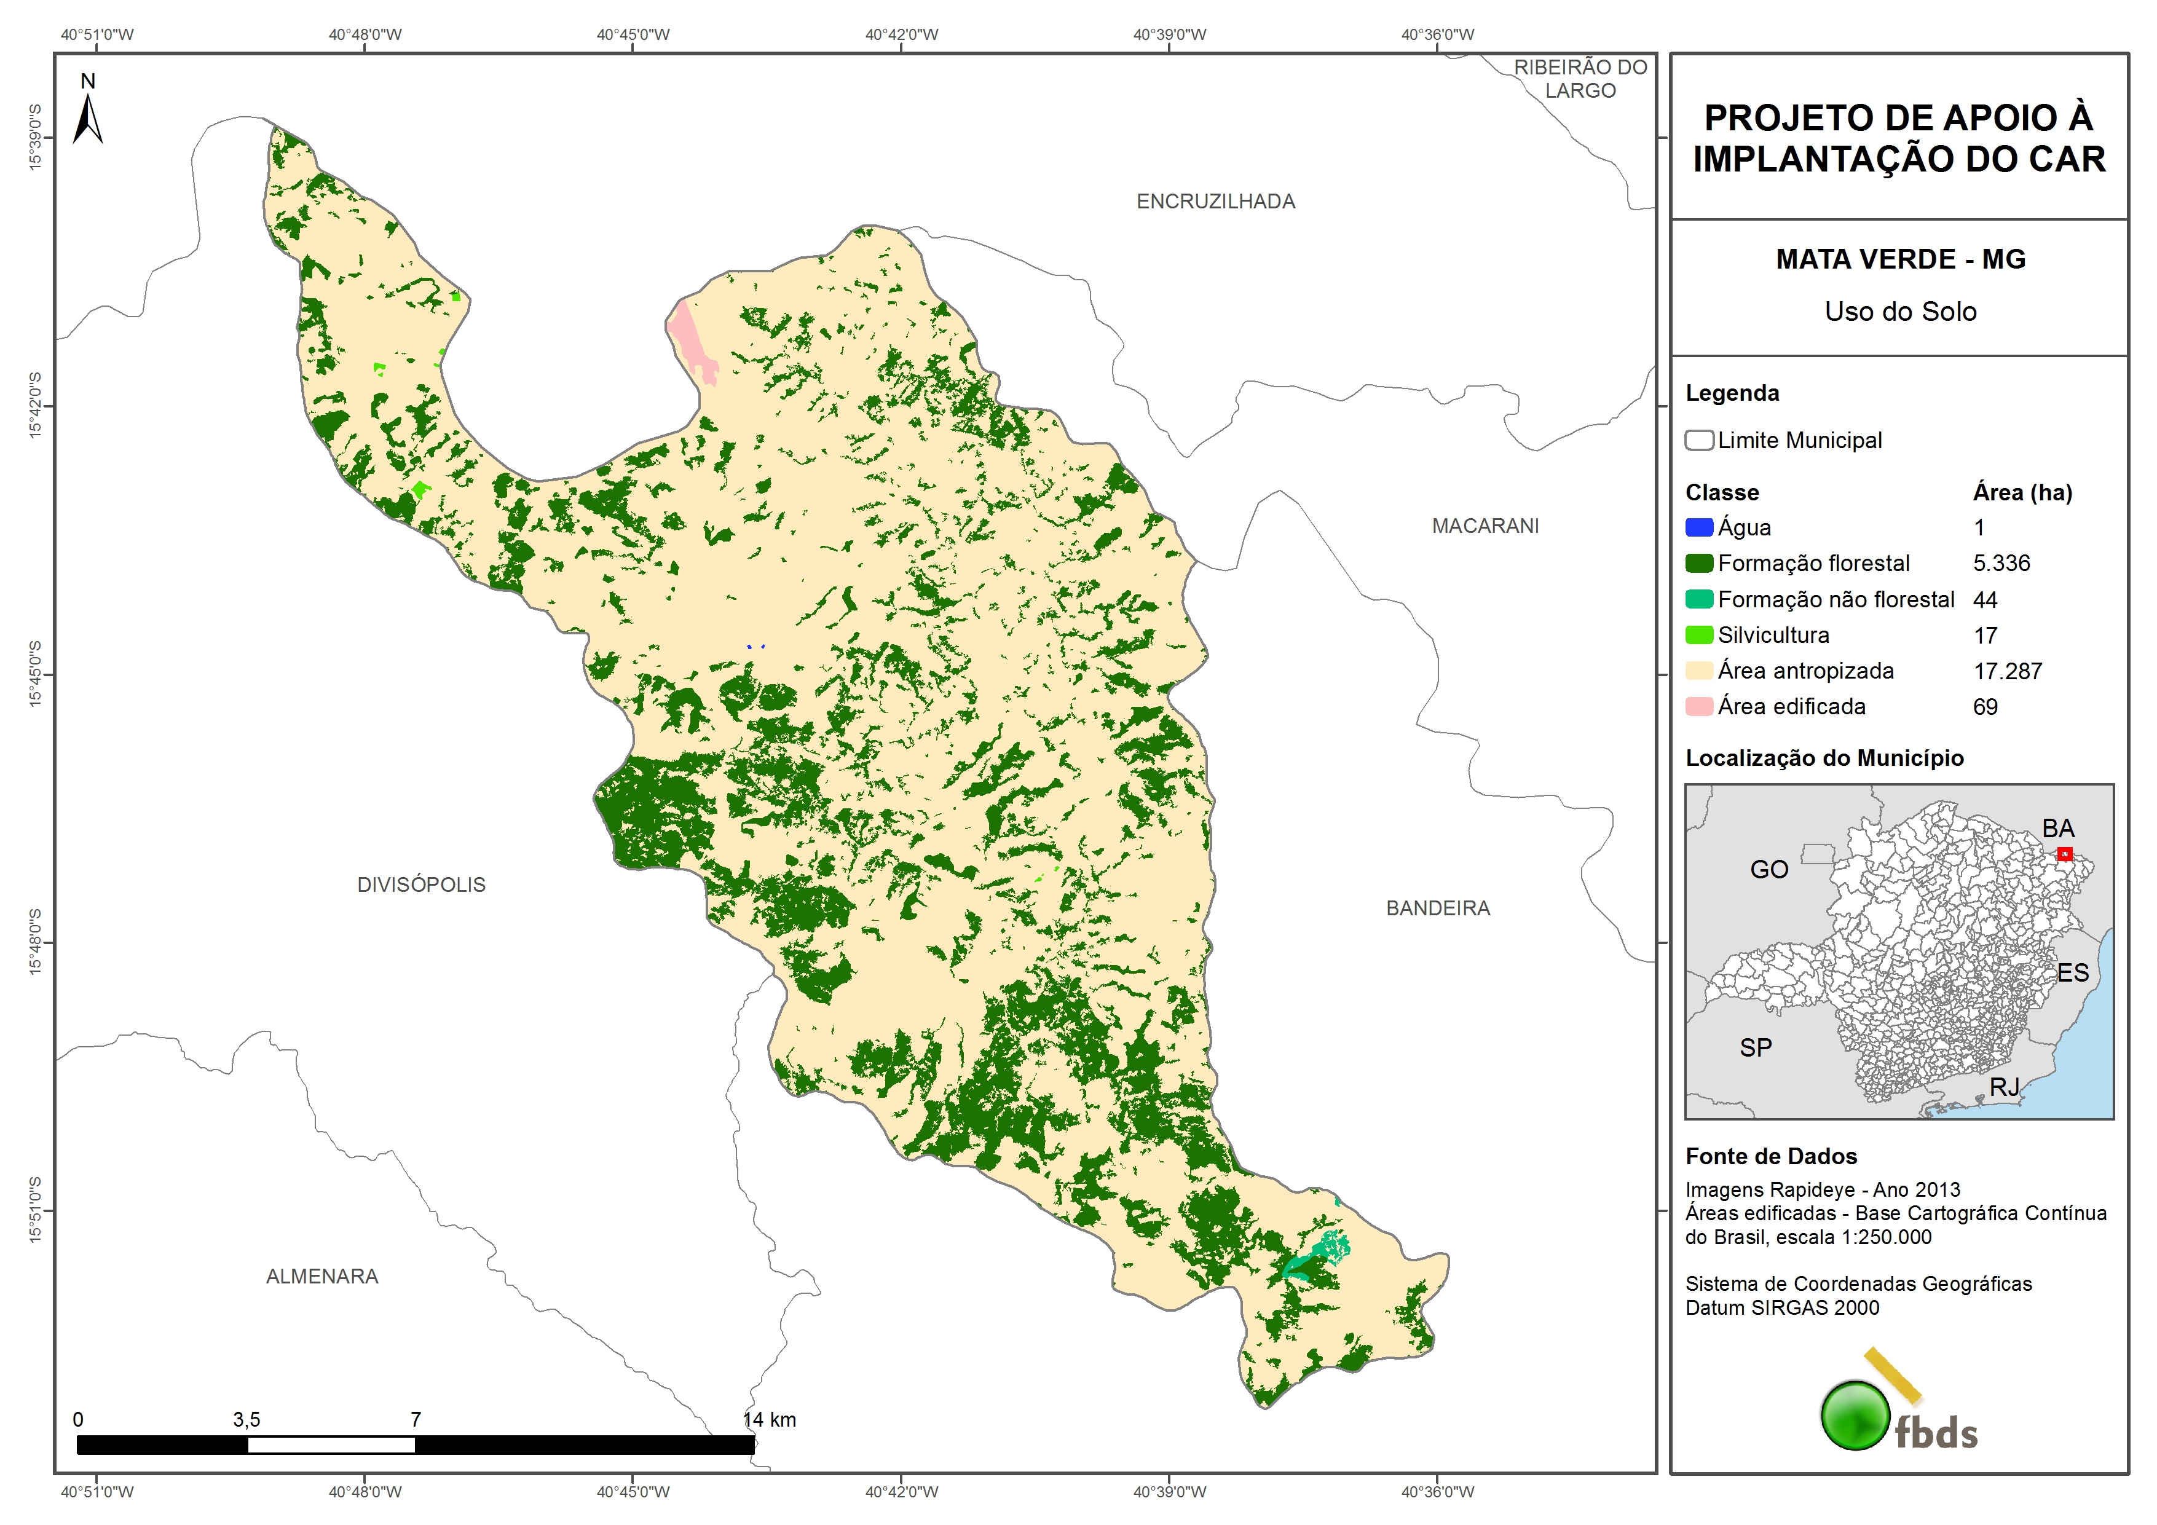Click the dark green Formação florestal swatch
Screen dimensions: 2157x1525
click(x=1698, y=564)
